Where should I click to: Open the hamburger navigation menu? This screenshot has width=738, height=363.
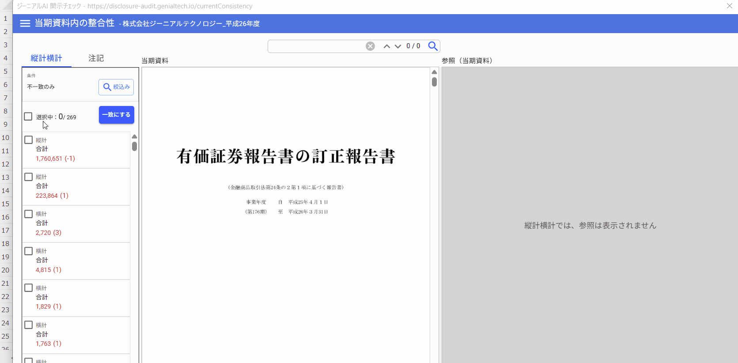click(25, 23)
